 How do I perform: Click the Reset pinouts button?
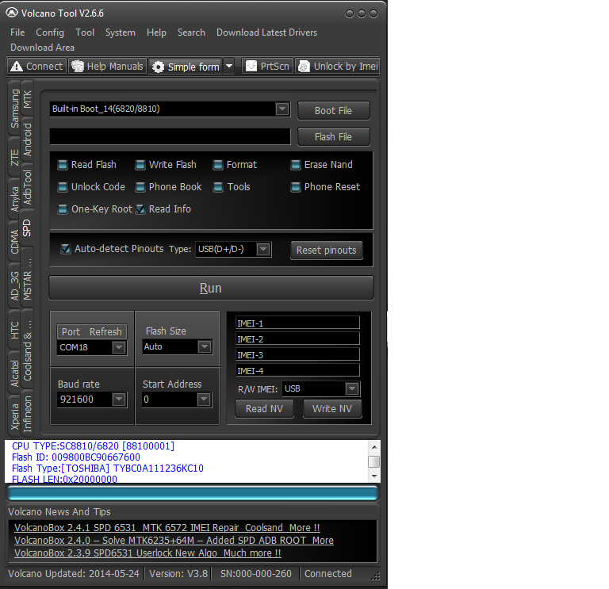[x=326, y=251]
